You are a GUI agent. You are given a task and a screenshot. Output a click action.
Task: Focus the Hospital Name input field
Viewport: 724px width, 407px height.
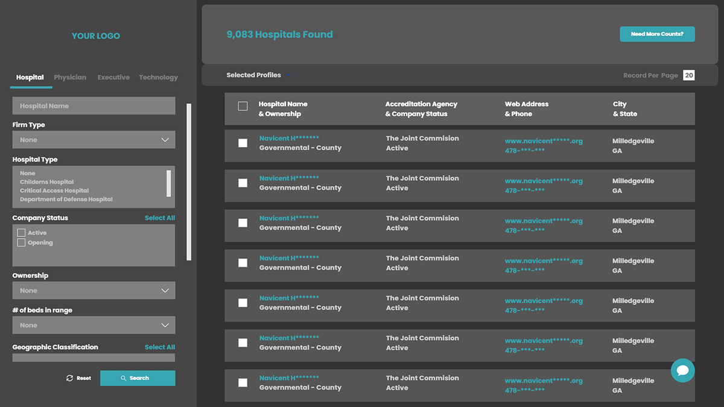click(x=94, y=106)
